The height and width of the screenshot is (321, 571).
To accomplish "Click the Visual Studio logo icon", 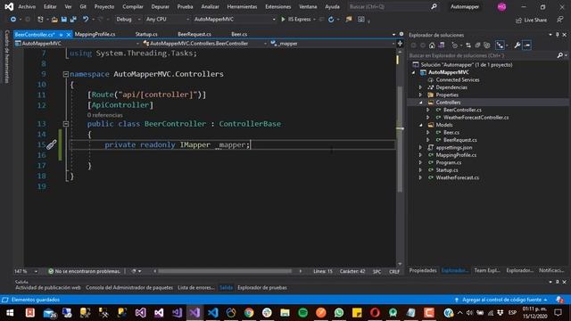I will [9, 6].
